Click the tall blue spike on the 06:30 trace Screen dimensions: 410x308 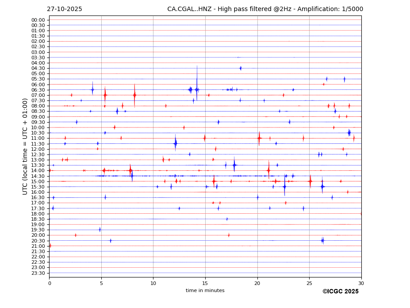197,89
